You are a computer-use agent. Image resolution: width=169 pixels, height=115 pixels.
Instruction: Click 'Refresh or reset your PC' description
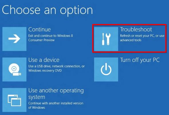click(x=137, y=36)
